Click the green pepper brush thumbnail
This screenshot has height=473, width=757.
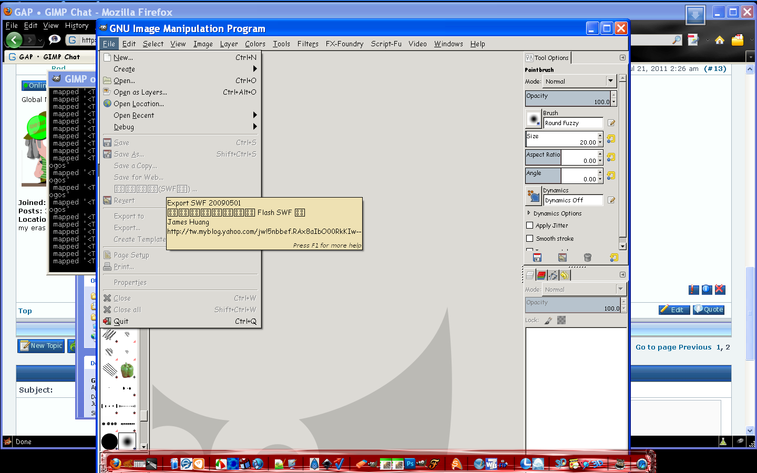tap(127, 369)
